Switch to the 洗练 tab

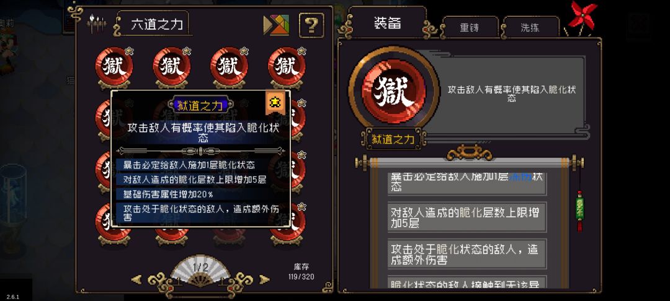click(530, 28)
